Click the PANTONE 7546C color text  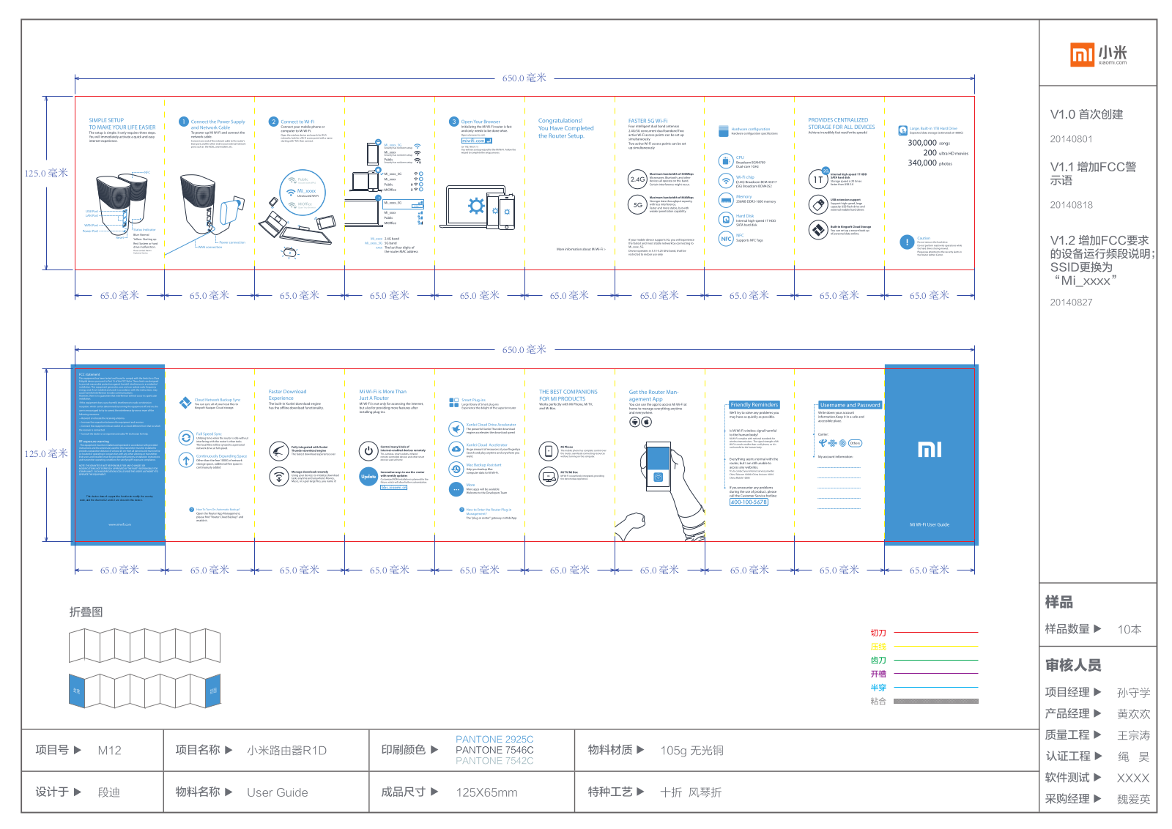(x=494, y=750)
